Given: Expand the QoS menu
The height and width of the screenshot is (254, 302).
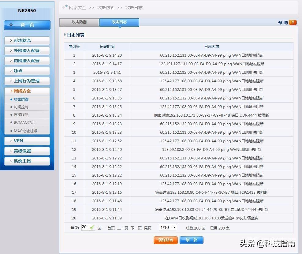Looking at the screenshot, I should [x=27, y=71].
